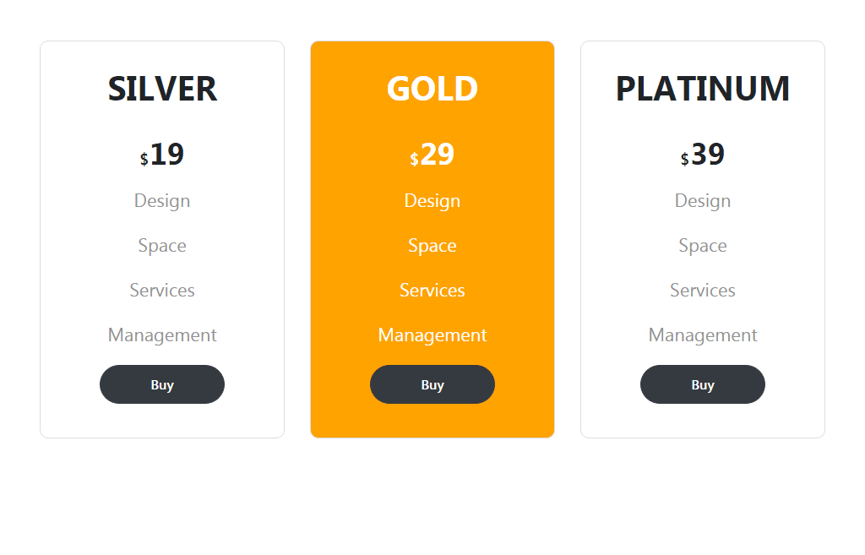Click Management in the Silver plan
865x555 pixels.
point(162,335)
